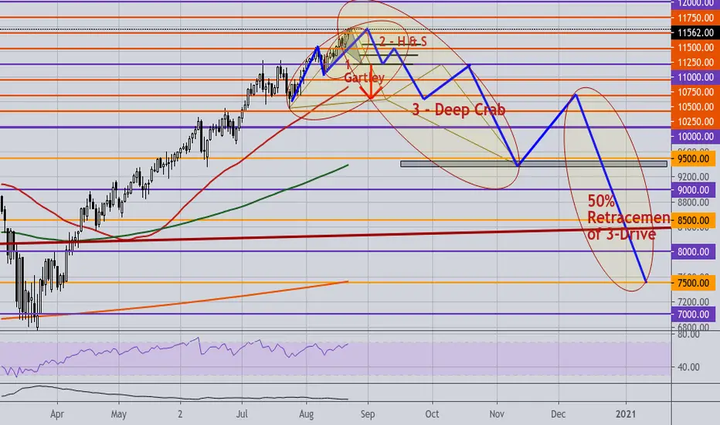This screenshot has height=425, width=720.
Task: Click the 11000.00 price level label
Action: point(694,77)
